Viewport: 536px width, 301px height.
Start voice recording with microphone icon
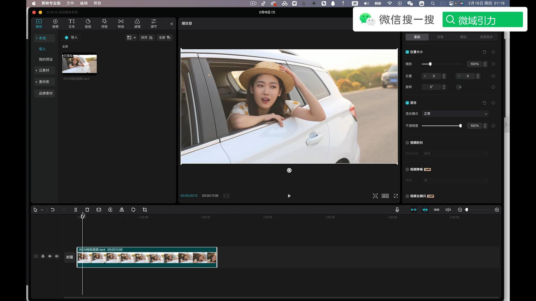[397, 210]
